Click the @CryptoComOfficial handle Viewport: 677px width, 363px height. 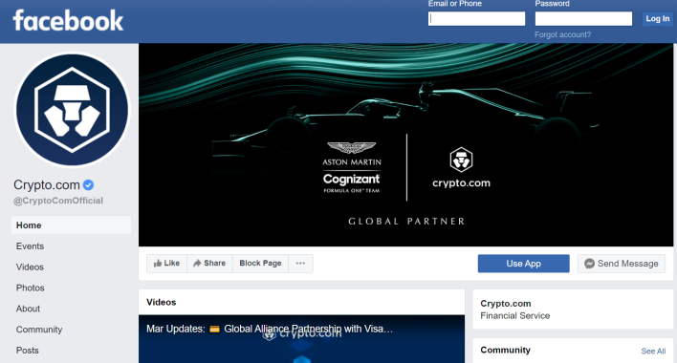58,201
